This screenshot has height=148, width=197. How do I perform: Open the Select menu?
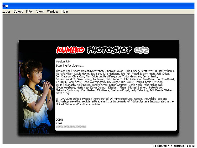click(x=18, y=12)
